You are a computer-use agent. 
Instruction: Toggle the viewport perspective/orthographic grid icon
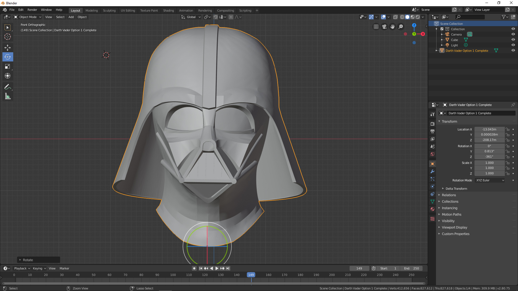376,27
